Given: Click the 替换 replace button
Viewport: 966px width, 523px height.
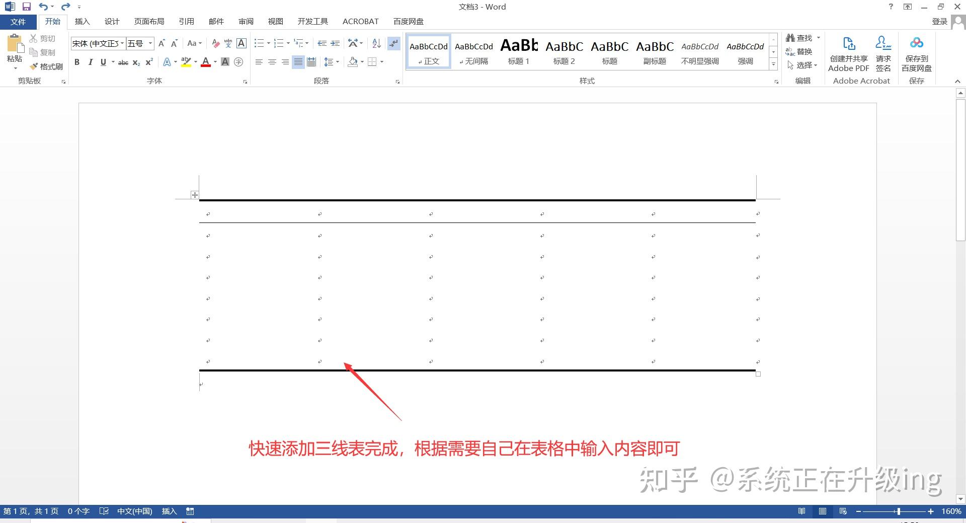Looking at the screenshot, I should tap(799, 51).
